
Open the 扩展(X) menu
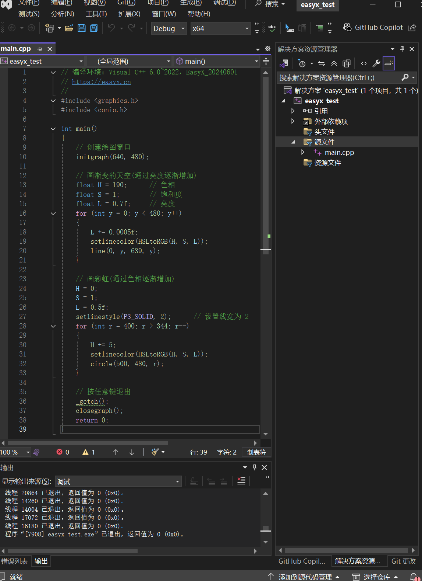(129, 14)
